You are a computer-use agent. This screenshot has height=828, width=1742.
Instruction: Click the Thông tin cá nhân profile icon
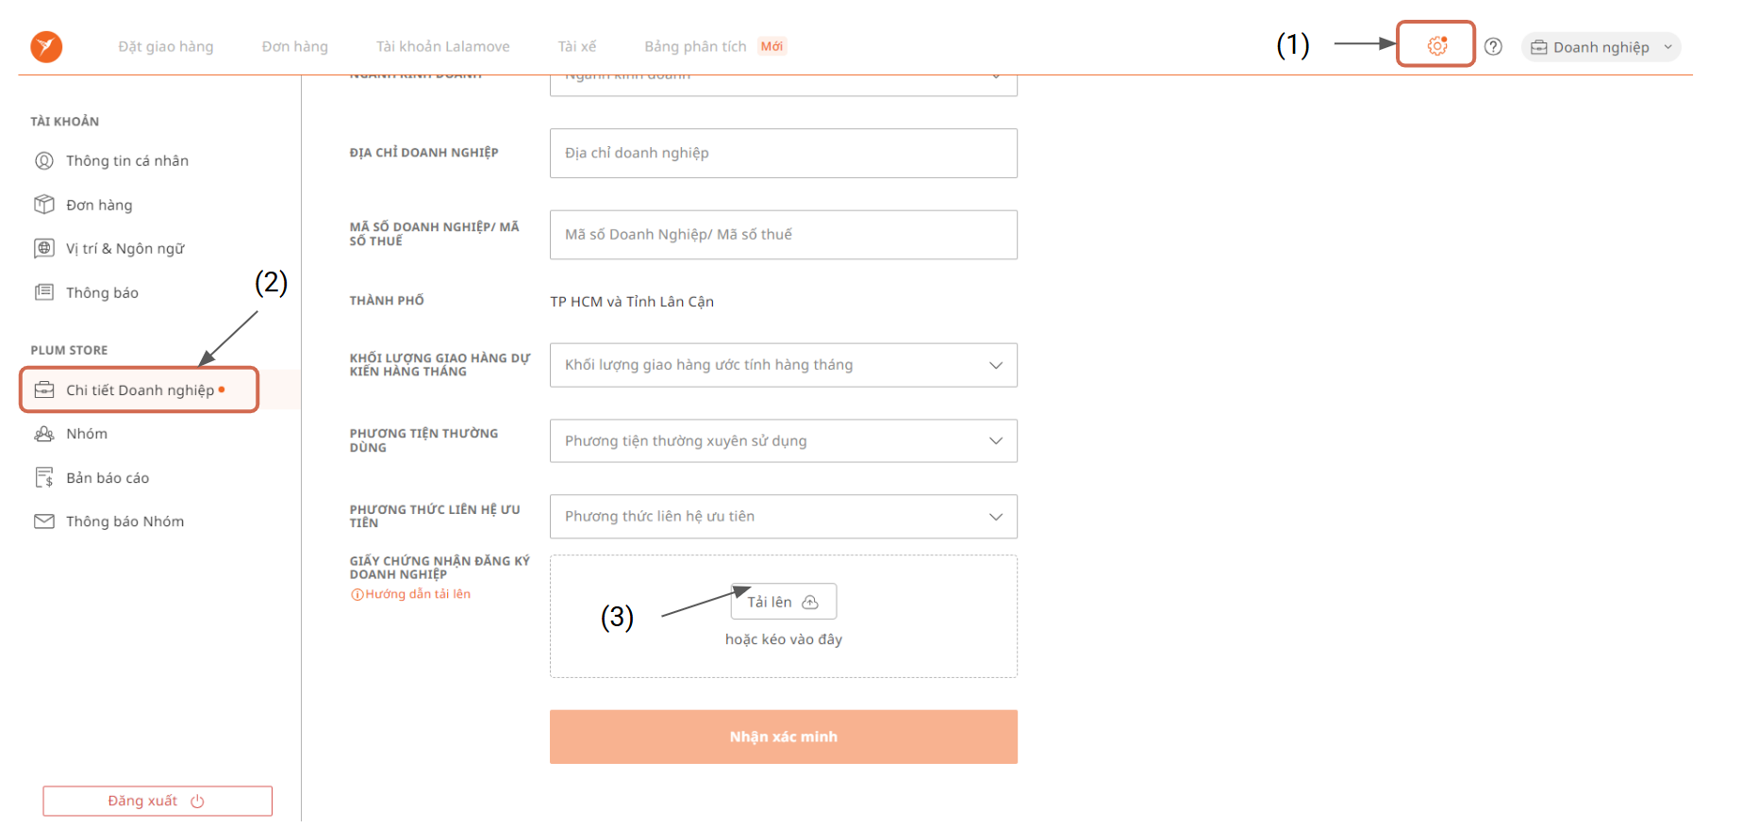(44, 160)
